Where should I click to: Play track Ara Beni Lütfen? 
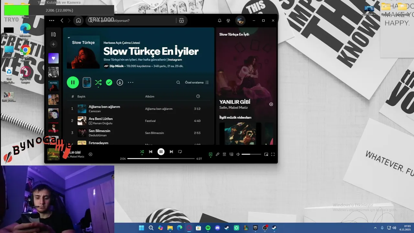click(101, 119)
